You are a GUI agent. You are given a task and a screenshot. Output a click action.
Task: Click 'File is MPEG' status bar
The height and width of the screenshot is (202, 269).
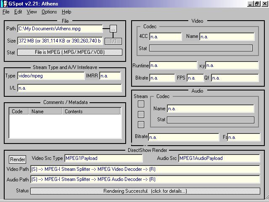[x=70, y=52]
